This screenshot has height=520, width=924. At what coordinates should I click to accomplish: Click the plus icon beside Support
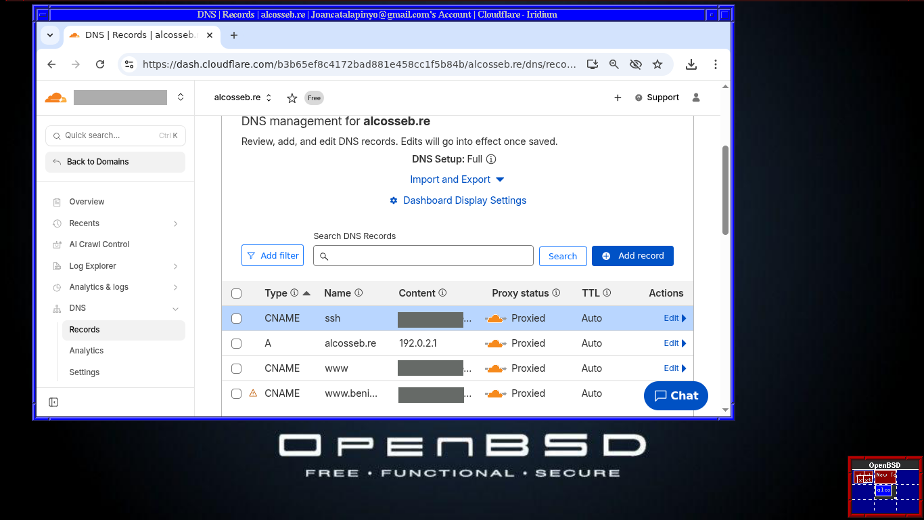(x=618, y=98)
